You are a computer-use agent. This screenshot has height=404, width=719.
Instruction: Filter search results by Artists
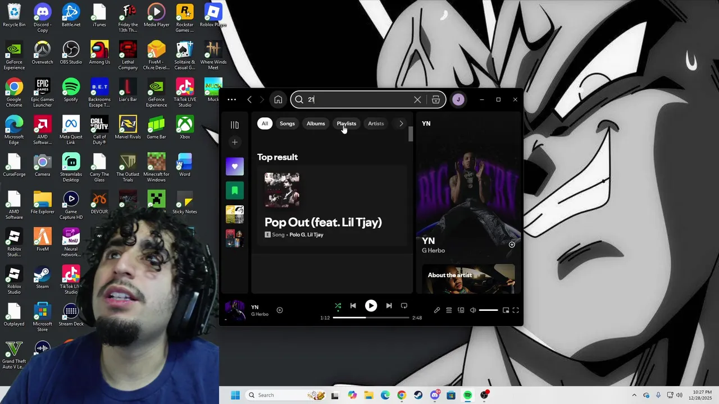pos(376,123)
